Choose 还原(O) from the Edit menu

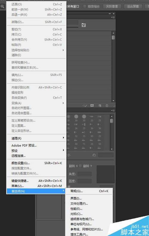coord(36,4)
